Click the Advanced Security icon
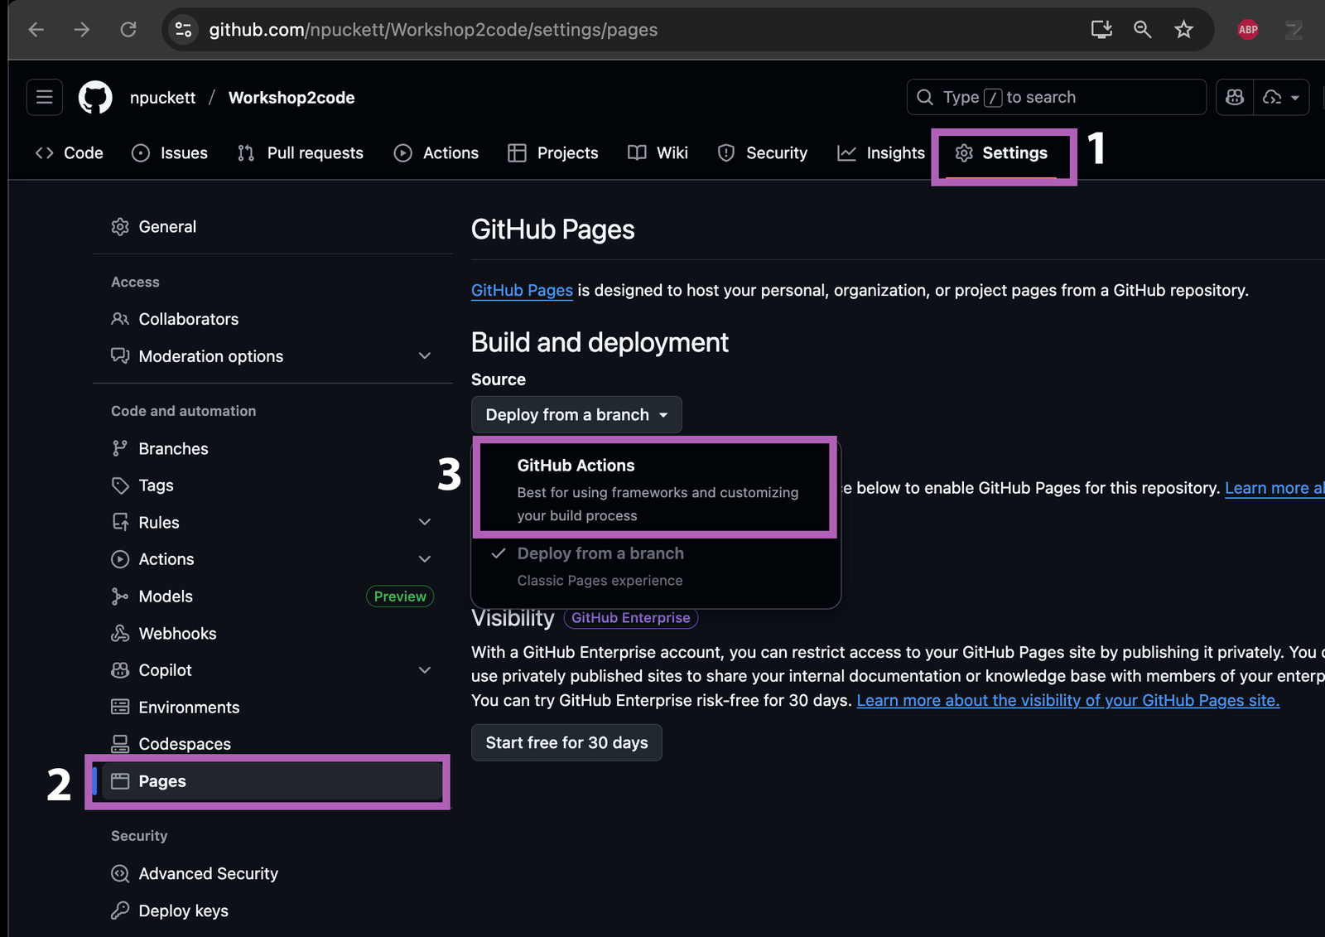1325x937 pixels. pos(120,874)
